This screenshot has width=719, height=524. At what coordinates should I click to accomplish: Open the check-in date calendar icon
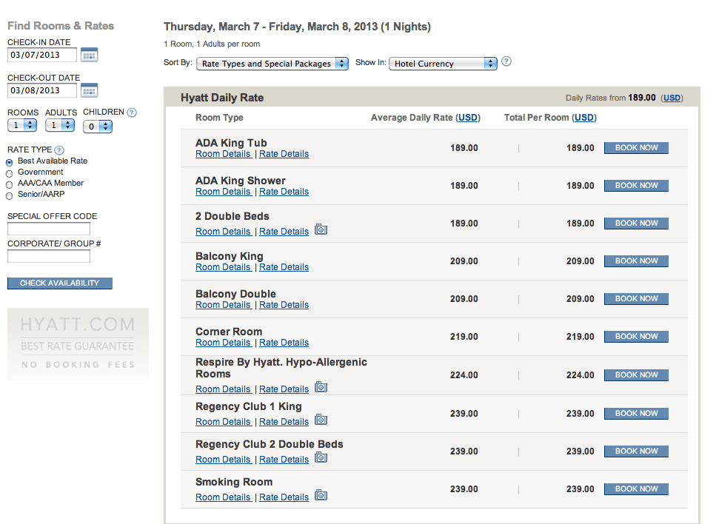coord(89,55)
